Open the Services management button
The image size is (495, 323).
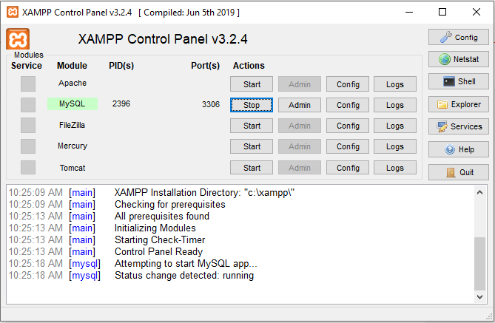coord(459,126)
